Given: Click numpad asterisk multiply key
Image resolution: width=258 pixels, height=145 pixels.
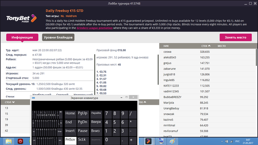Looking at the screenshot, I should [133, 123].
